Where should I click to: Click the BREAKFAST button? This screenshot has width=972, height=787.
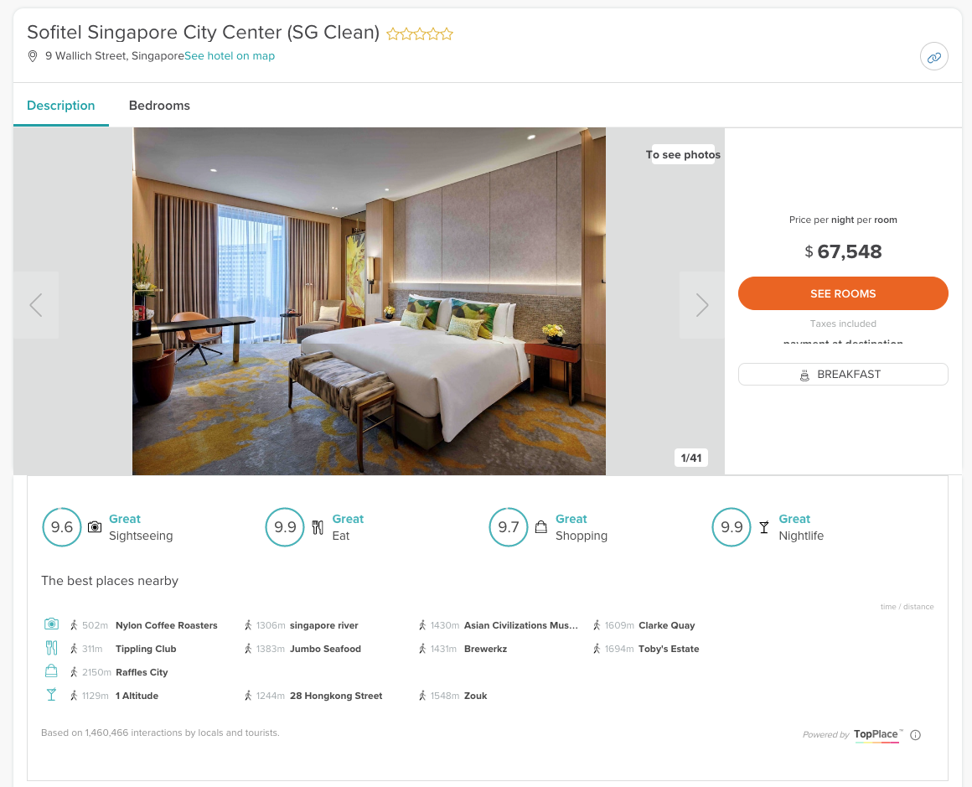pos(843,375)
